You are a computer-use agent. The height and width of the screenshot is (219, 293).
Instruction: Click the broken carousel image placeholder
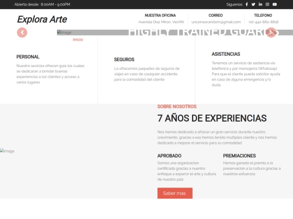(64, 32)
